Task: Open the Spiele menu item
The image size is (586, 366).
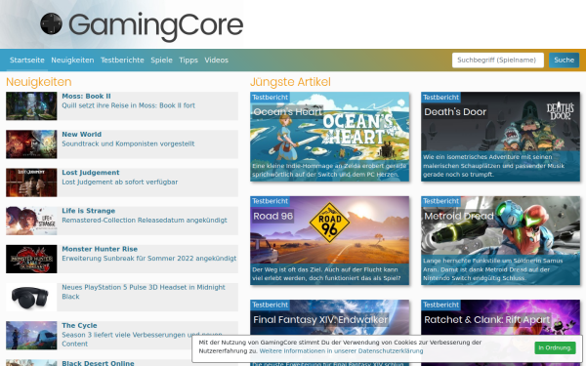Action: [x=161, y=61]
